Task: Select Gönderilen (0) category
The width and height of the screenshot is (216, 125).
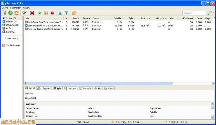Action: click(x=12, y=25)
